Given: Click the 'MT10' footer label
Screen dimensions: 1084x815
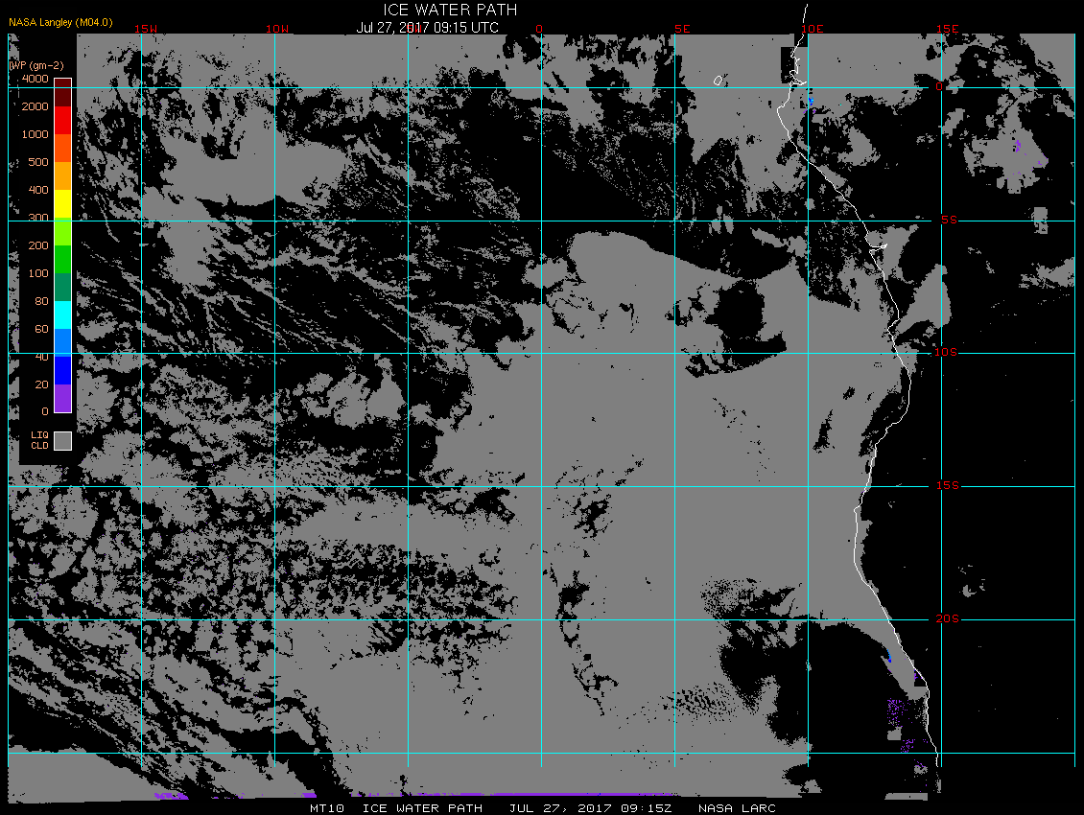Looking at the screenshot, I should 327,808.
